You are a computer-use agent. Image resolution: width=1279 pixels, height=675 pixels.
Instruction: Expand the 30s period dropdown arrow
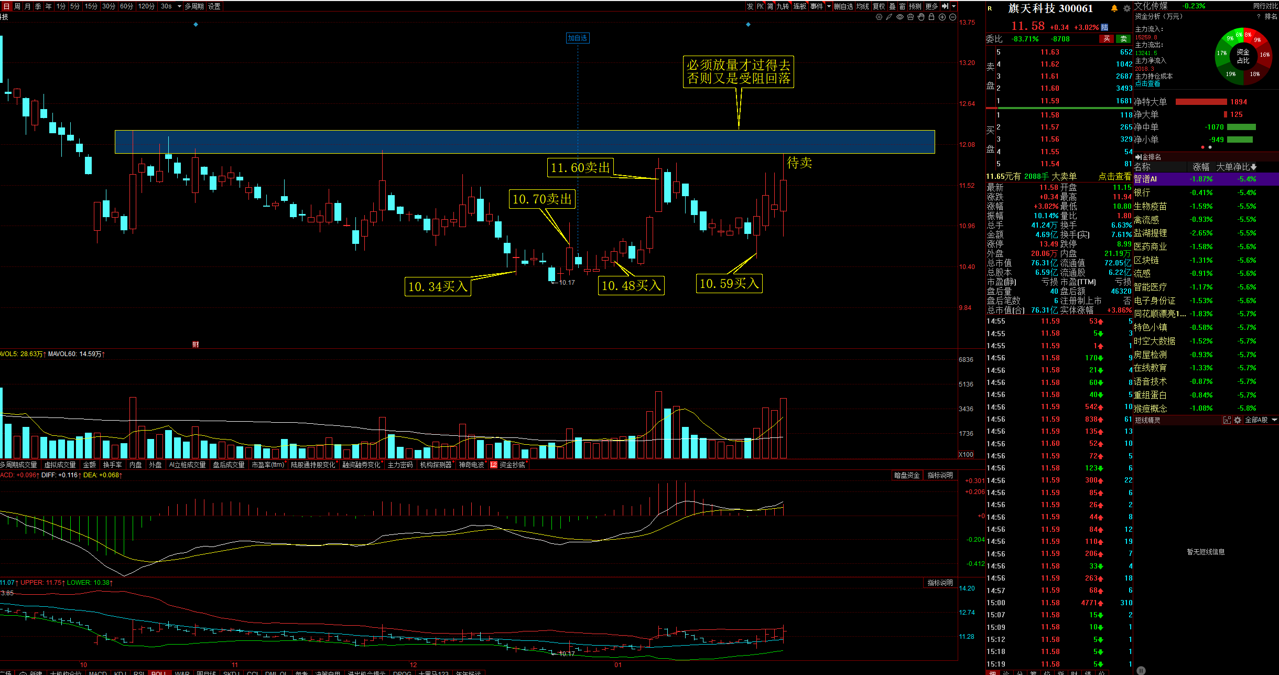[x=179, y=6]
